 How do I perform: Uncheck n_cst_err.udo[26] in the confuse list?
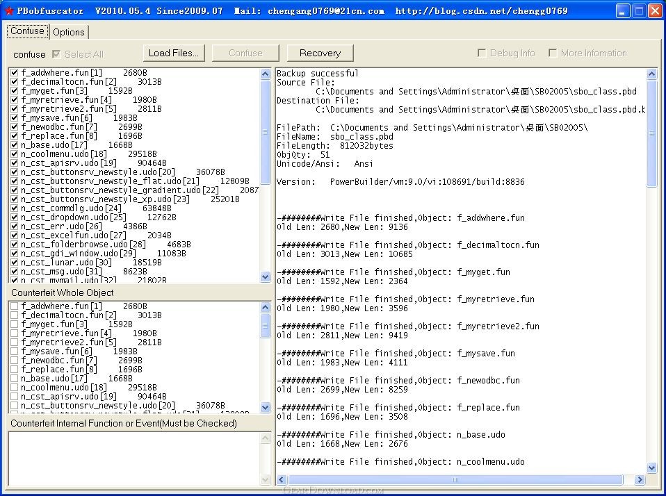tap(14, 226)
